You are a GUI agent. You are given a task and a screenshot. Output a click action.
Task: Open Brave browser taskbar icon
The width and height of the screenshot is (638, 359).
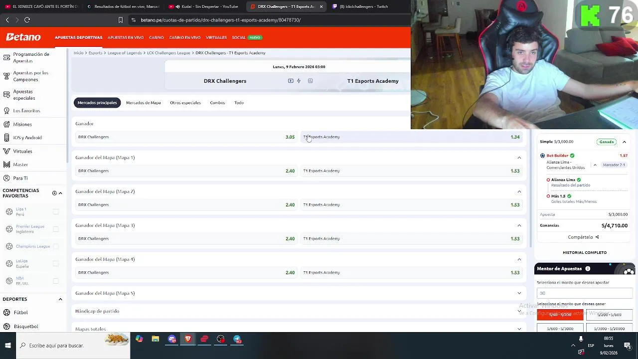click(188, 340)
